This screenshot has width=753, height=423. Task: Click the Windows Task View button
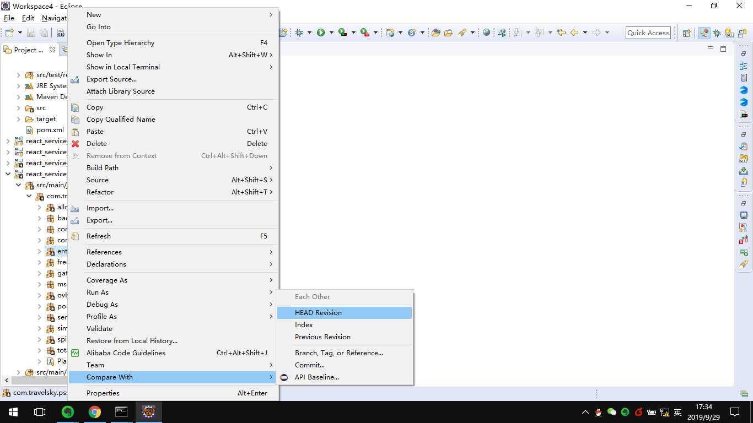tap(40, 412)
